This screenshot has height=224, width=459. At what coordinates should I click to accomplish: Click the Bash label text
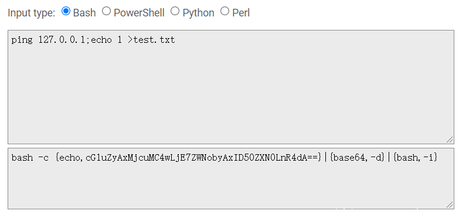coord(84,13)
